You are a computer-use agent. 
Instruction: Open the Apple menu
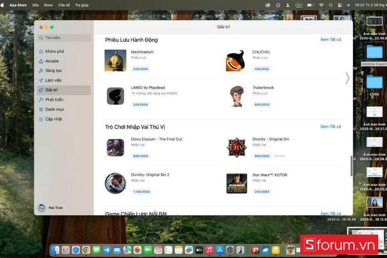2,5
